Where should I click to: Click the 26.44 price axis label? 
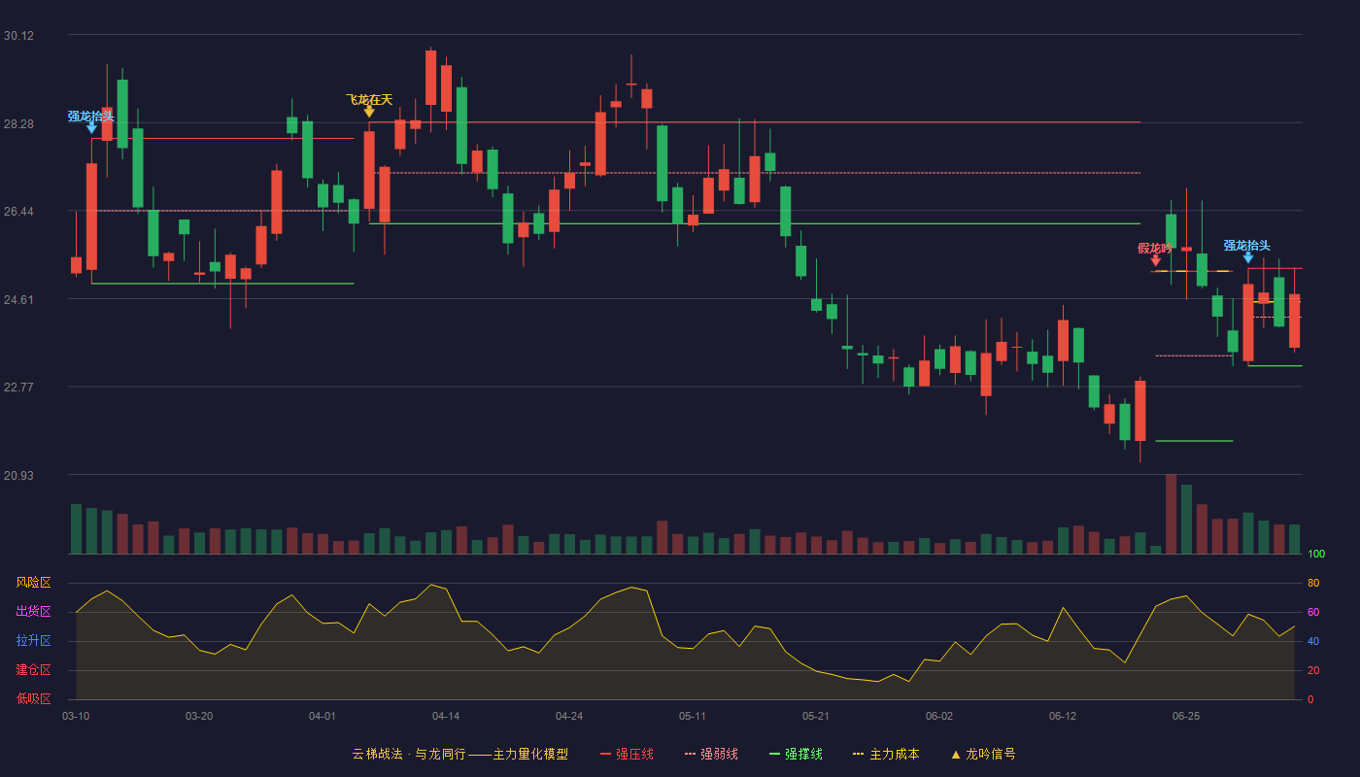click(x=18, y=212)
